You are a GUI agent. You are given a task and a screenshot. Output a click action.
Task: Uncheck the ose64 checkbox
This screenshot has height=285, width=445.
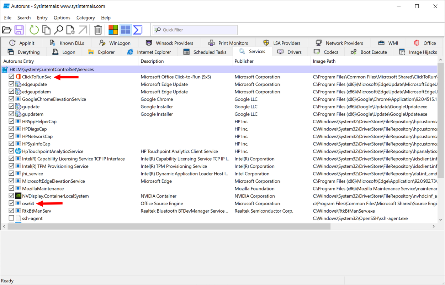(x=11, y=203)
